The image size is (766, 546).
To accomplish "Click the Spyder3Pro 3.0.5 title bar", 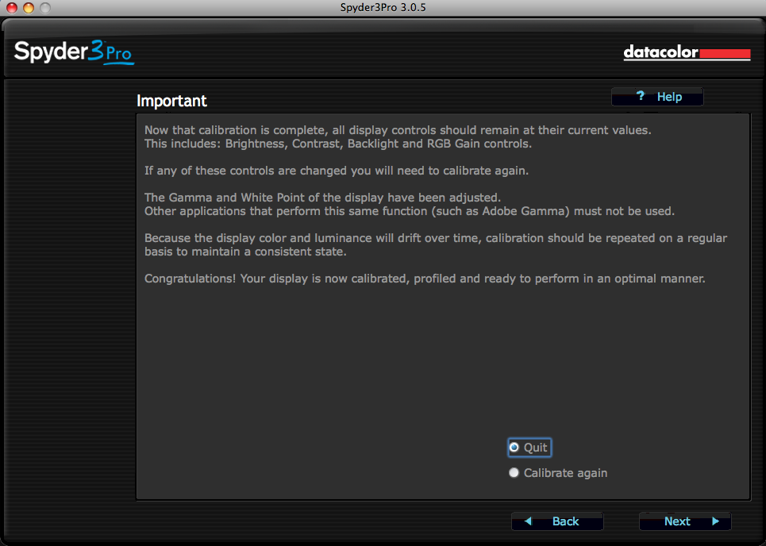I will pos(383,8).
